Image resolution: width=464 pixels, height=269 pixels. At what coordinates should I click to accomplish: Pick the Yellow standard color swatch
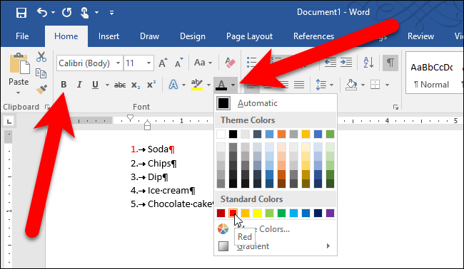(x=257, y=213)
